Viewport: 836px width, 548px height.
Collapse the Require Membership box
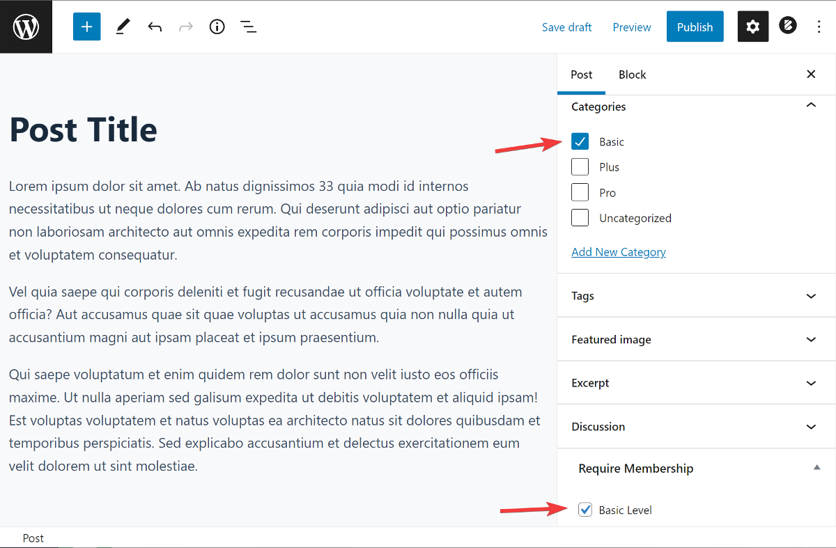(x=817, y=468)
